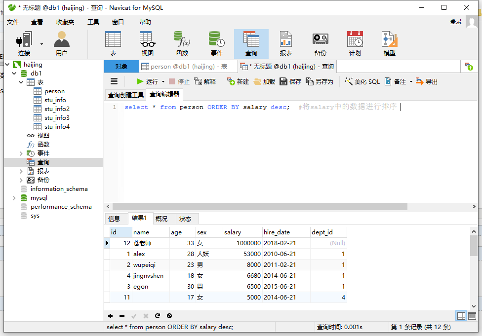Viewport: 482px width, 336px height.
Task: Export results with 导出 button
Action: pyautogui.click(x=427, y=81)
